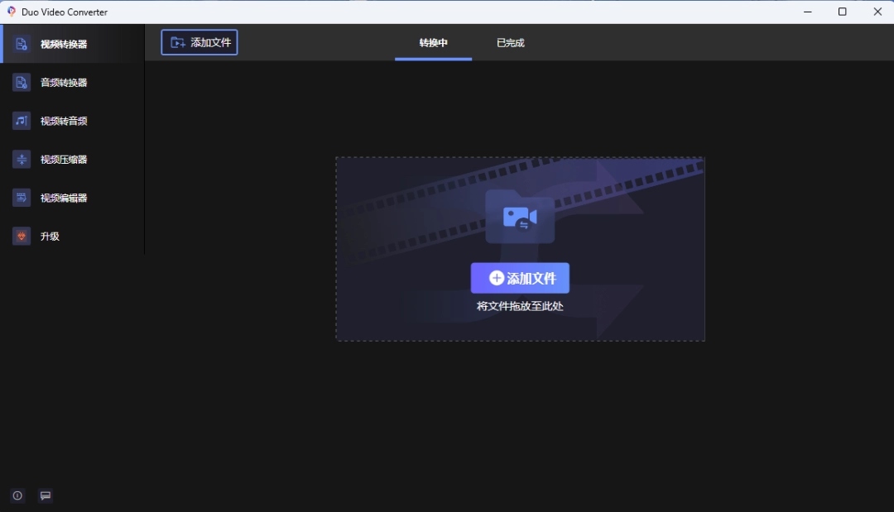This screenshot has width=894, height=512.
Task: Click the video folder icon in drop zone
Action: [x=520, y=217]
